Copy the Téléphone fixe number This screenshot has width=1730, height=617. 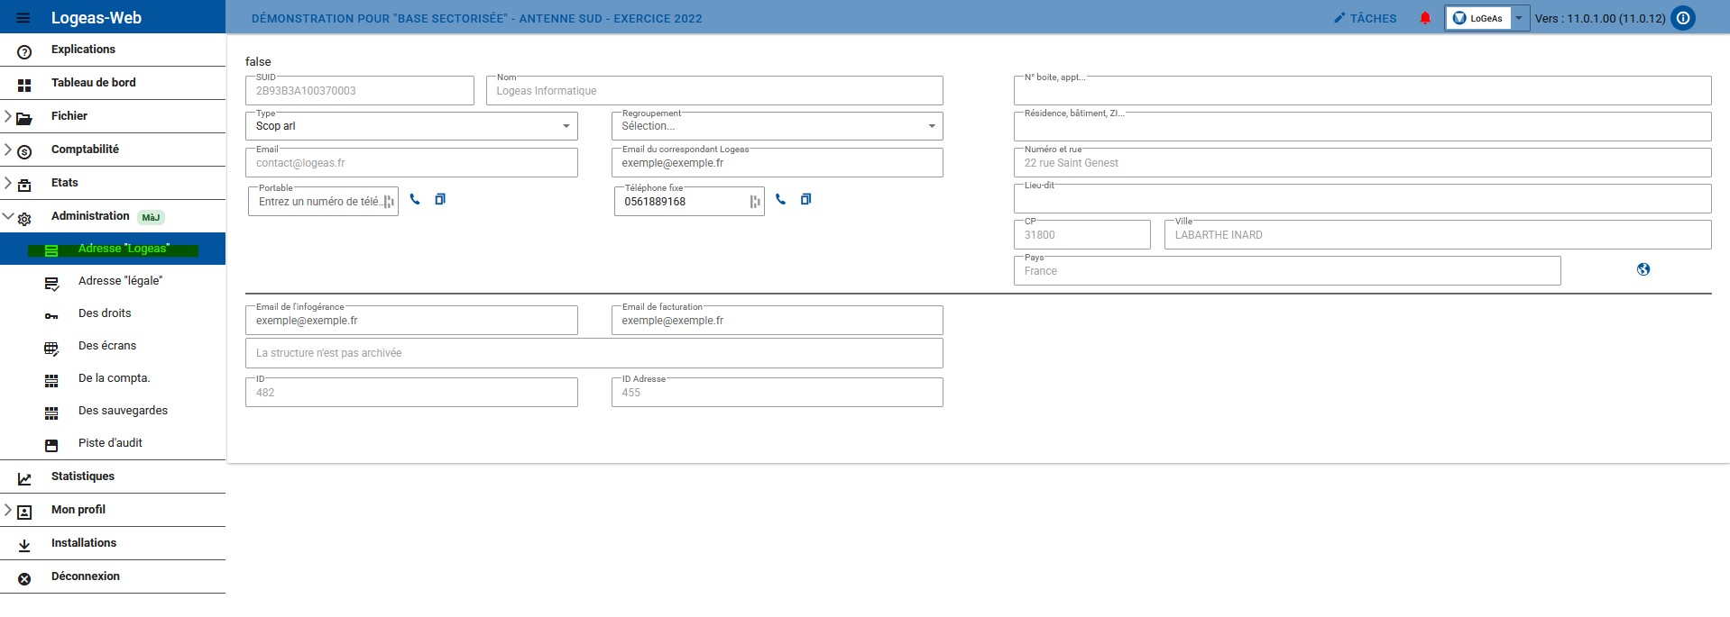click(x=805, y=199)
